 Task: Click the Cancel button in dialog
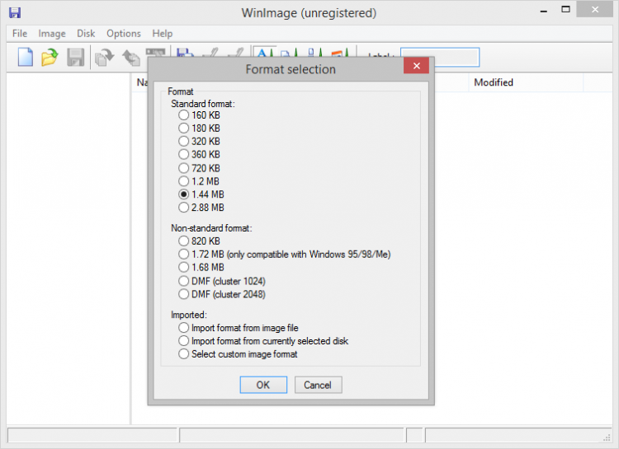pyautogui.click(x=318, y=385)
